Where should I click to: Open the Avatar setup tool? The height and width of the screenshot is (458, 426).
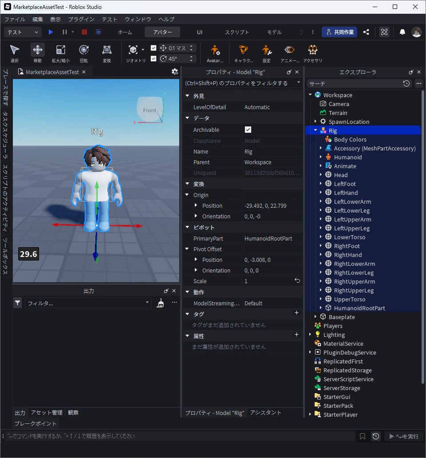tap(215, 53)
